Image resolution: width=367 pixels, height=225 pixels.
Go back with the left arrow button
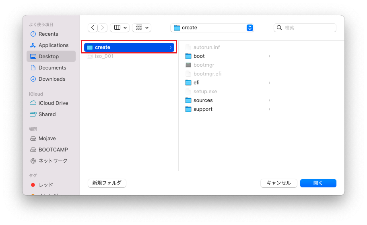(93, 28)
